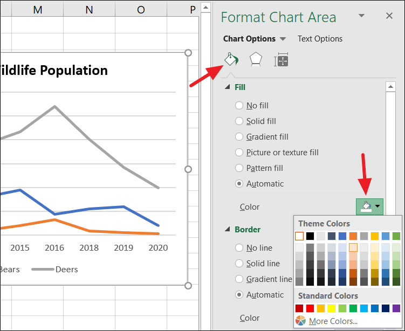405x331 pixels.
Task: Select column O header
Action: pos(141,10)
